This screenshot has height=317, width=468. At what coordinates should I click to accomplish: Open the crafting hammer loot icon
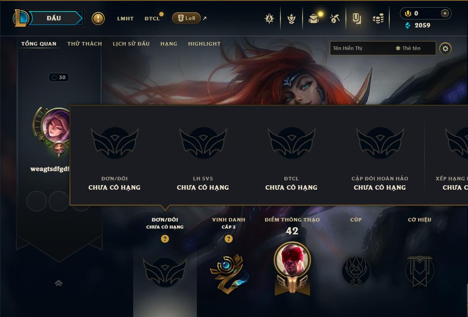click(x=334, y=19)
